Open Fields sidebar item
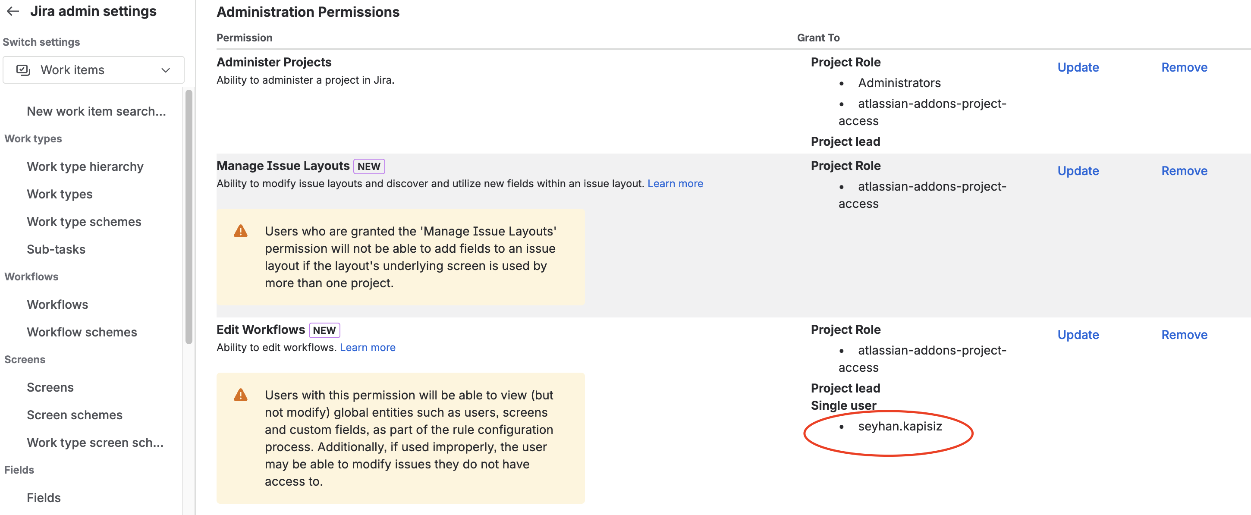Image resolution: width=1251 pixels, height=515 pixels. coord(44,497)
